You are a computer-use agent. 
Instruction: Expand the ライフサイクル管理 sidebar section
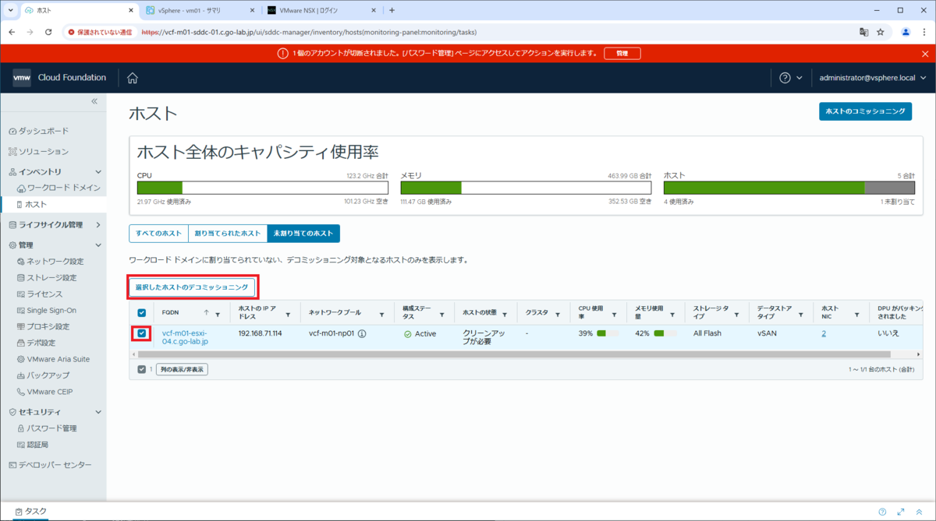[x=98, y=224]
